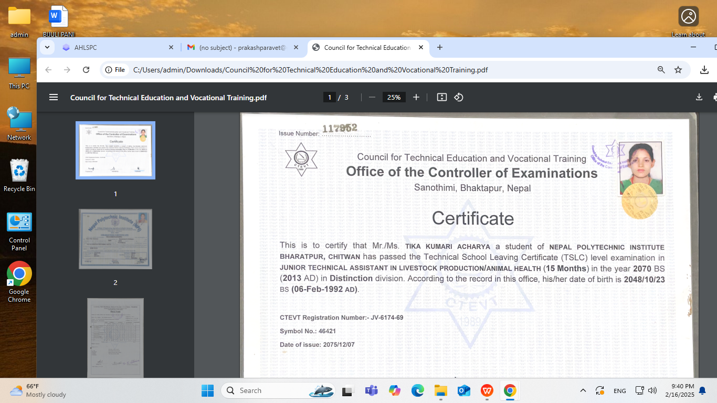Click the "Symbol No.: 46421" line
The width and height of the screenshot is (717, 403).
pos(308,331)
